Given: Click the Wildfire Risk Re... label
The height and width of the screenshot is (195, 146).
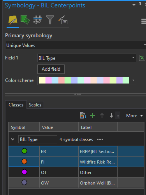Looking at the screenshot, I should click(x=98, y=162).
